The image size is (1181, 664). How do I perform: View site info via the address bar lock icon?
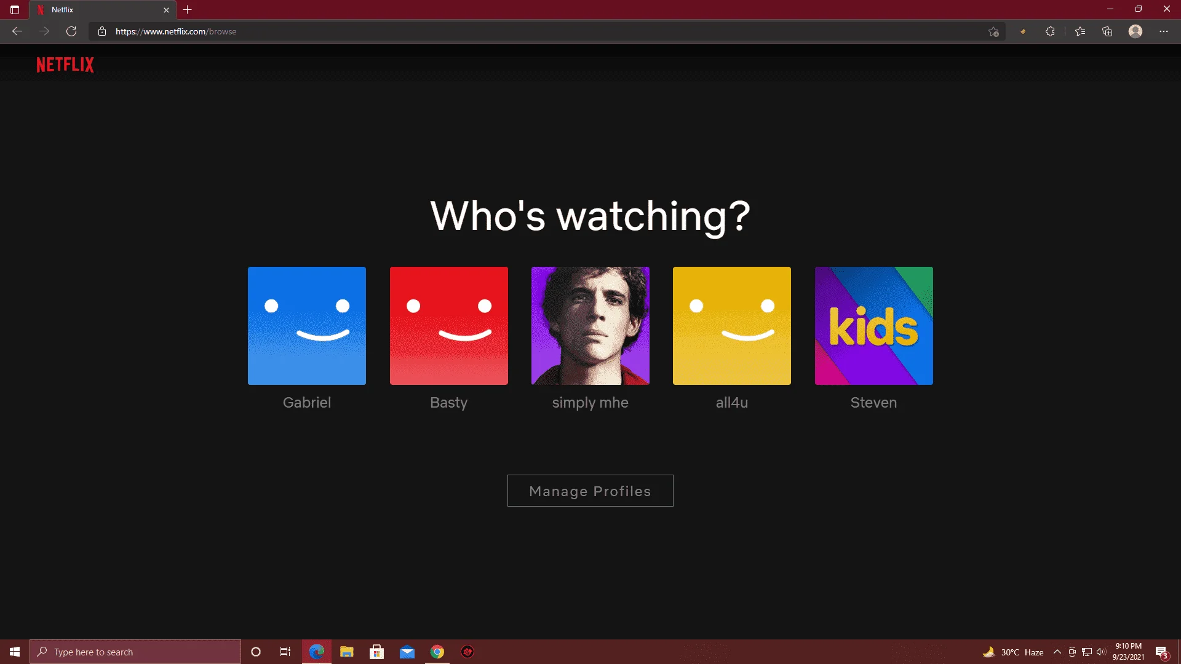click(102, 31)
